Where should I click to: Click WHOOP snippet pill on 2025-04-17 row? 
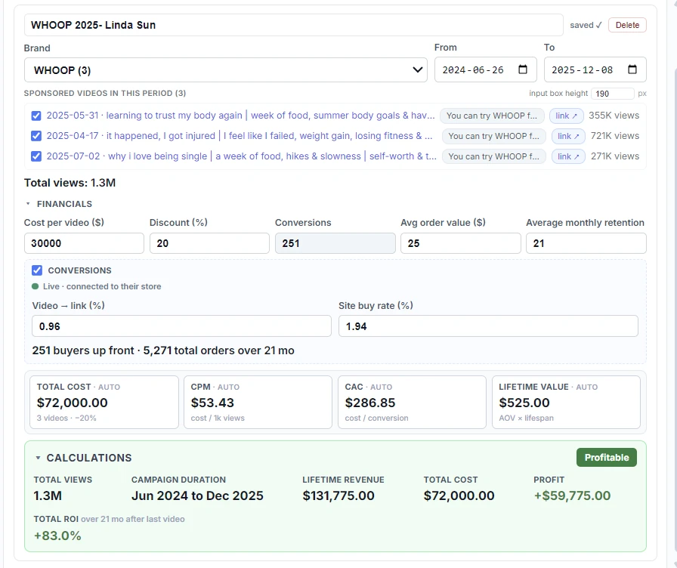[x=494, y=136]
